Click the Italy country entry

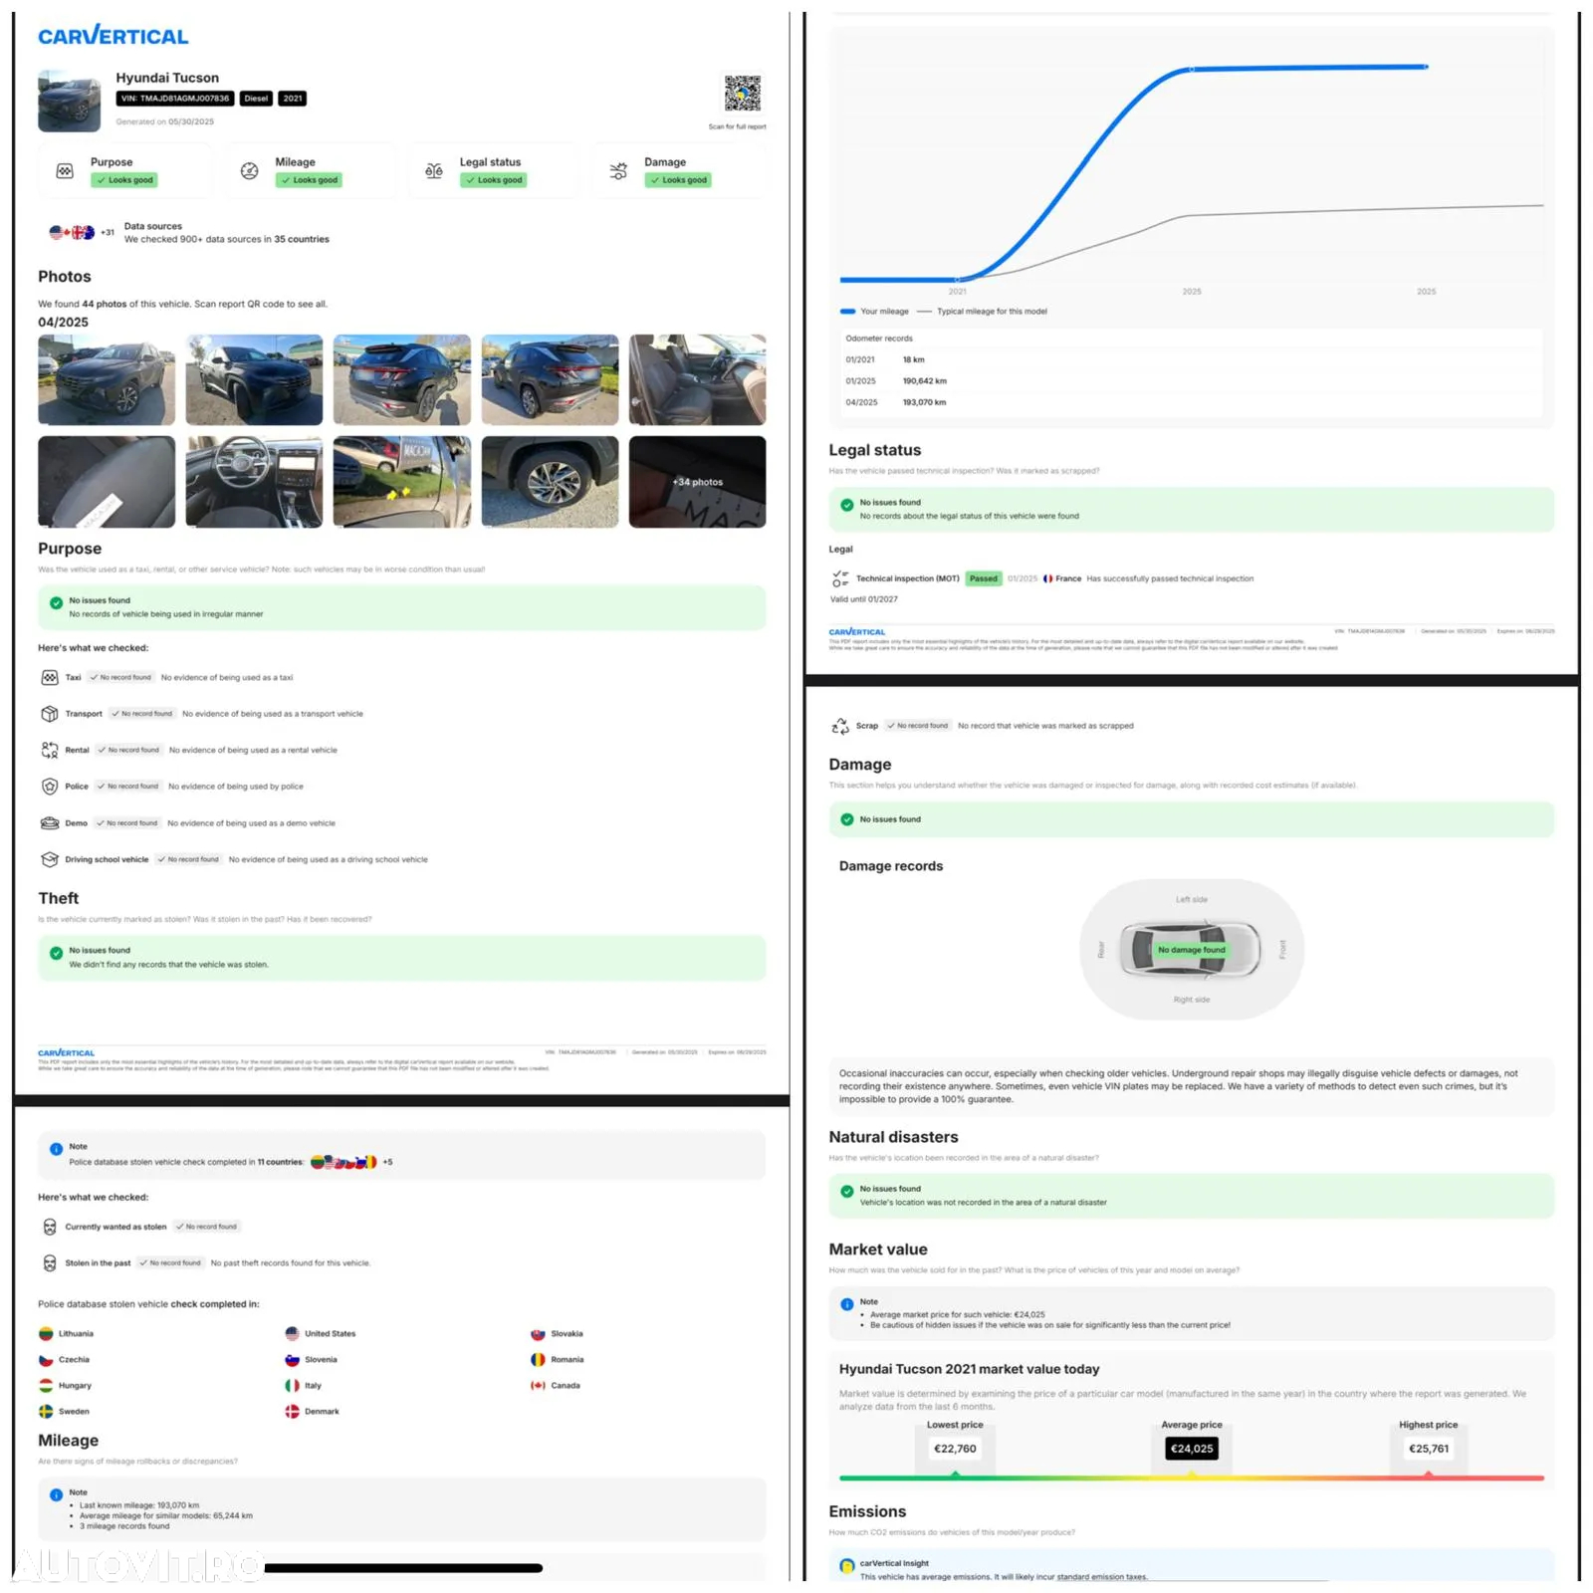pos(303,1386)
